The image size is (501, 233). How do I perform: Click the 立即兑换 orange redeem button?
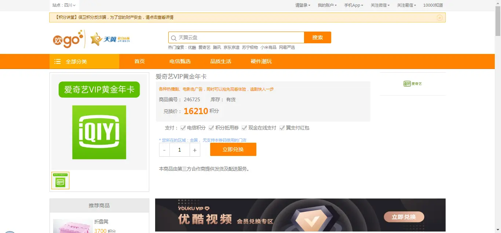tap(233, 149)
